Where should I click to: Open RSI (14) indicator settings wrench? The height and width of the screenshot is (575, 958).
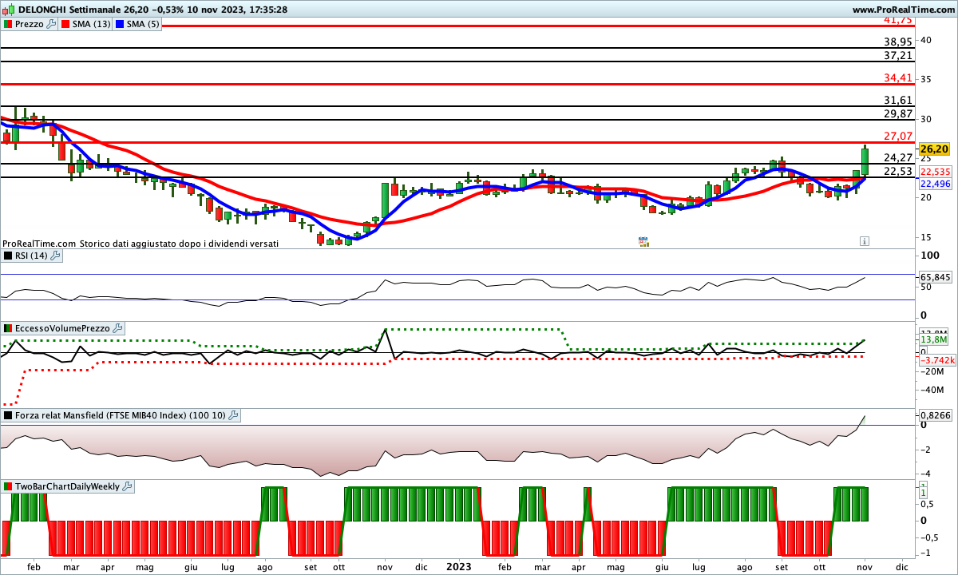point(57,256)
